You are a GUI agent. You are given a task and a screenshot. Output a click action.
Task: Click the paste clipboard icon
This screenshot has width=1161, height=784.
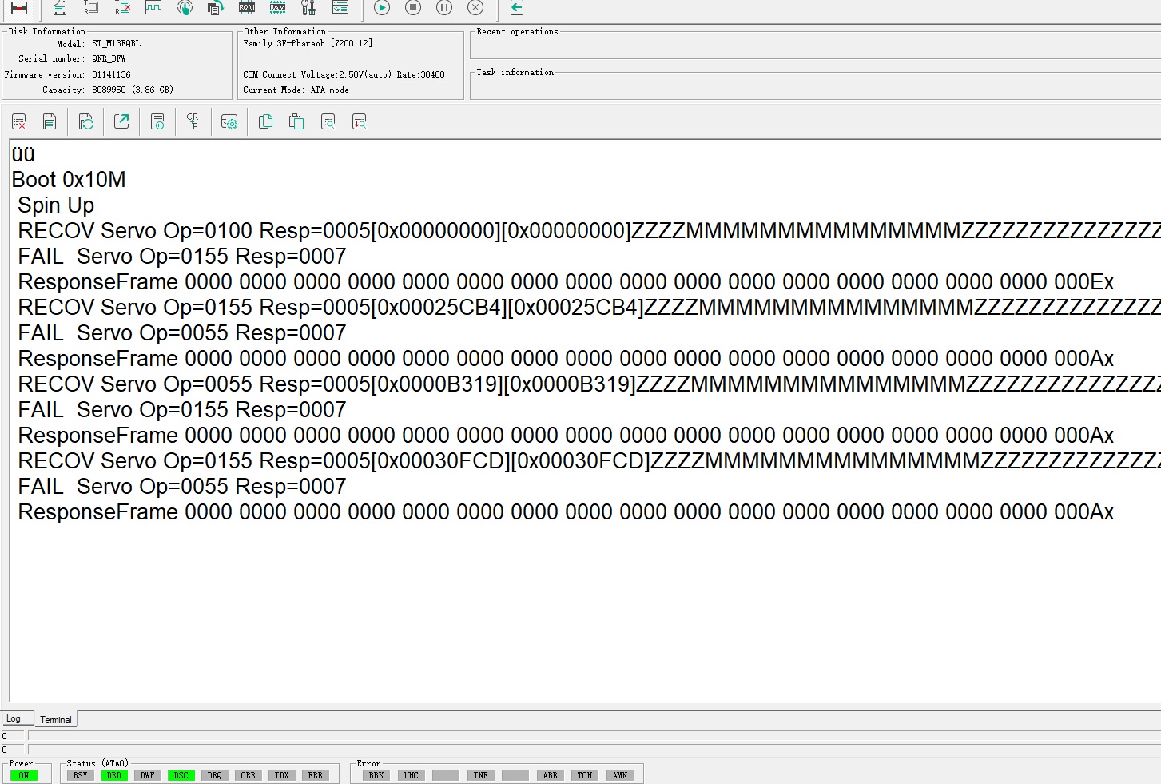pyautogui.click(x=296, y=121)
